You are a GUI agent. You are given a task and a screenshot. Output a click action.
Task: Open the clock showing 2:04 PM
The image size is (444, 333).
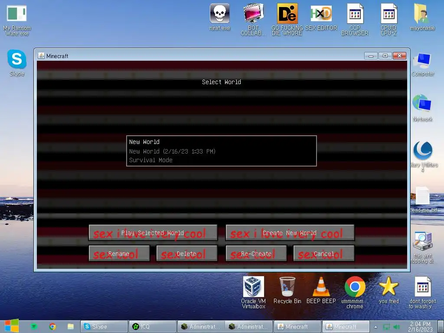point(420,326)
